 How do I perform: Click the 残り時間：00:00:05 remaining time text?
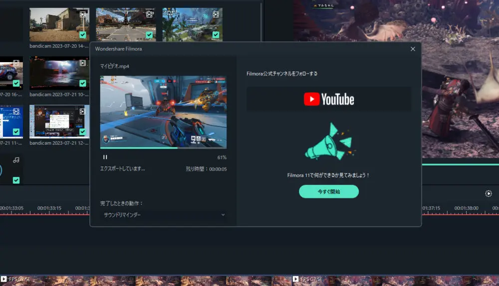(x=206, y=169)
